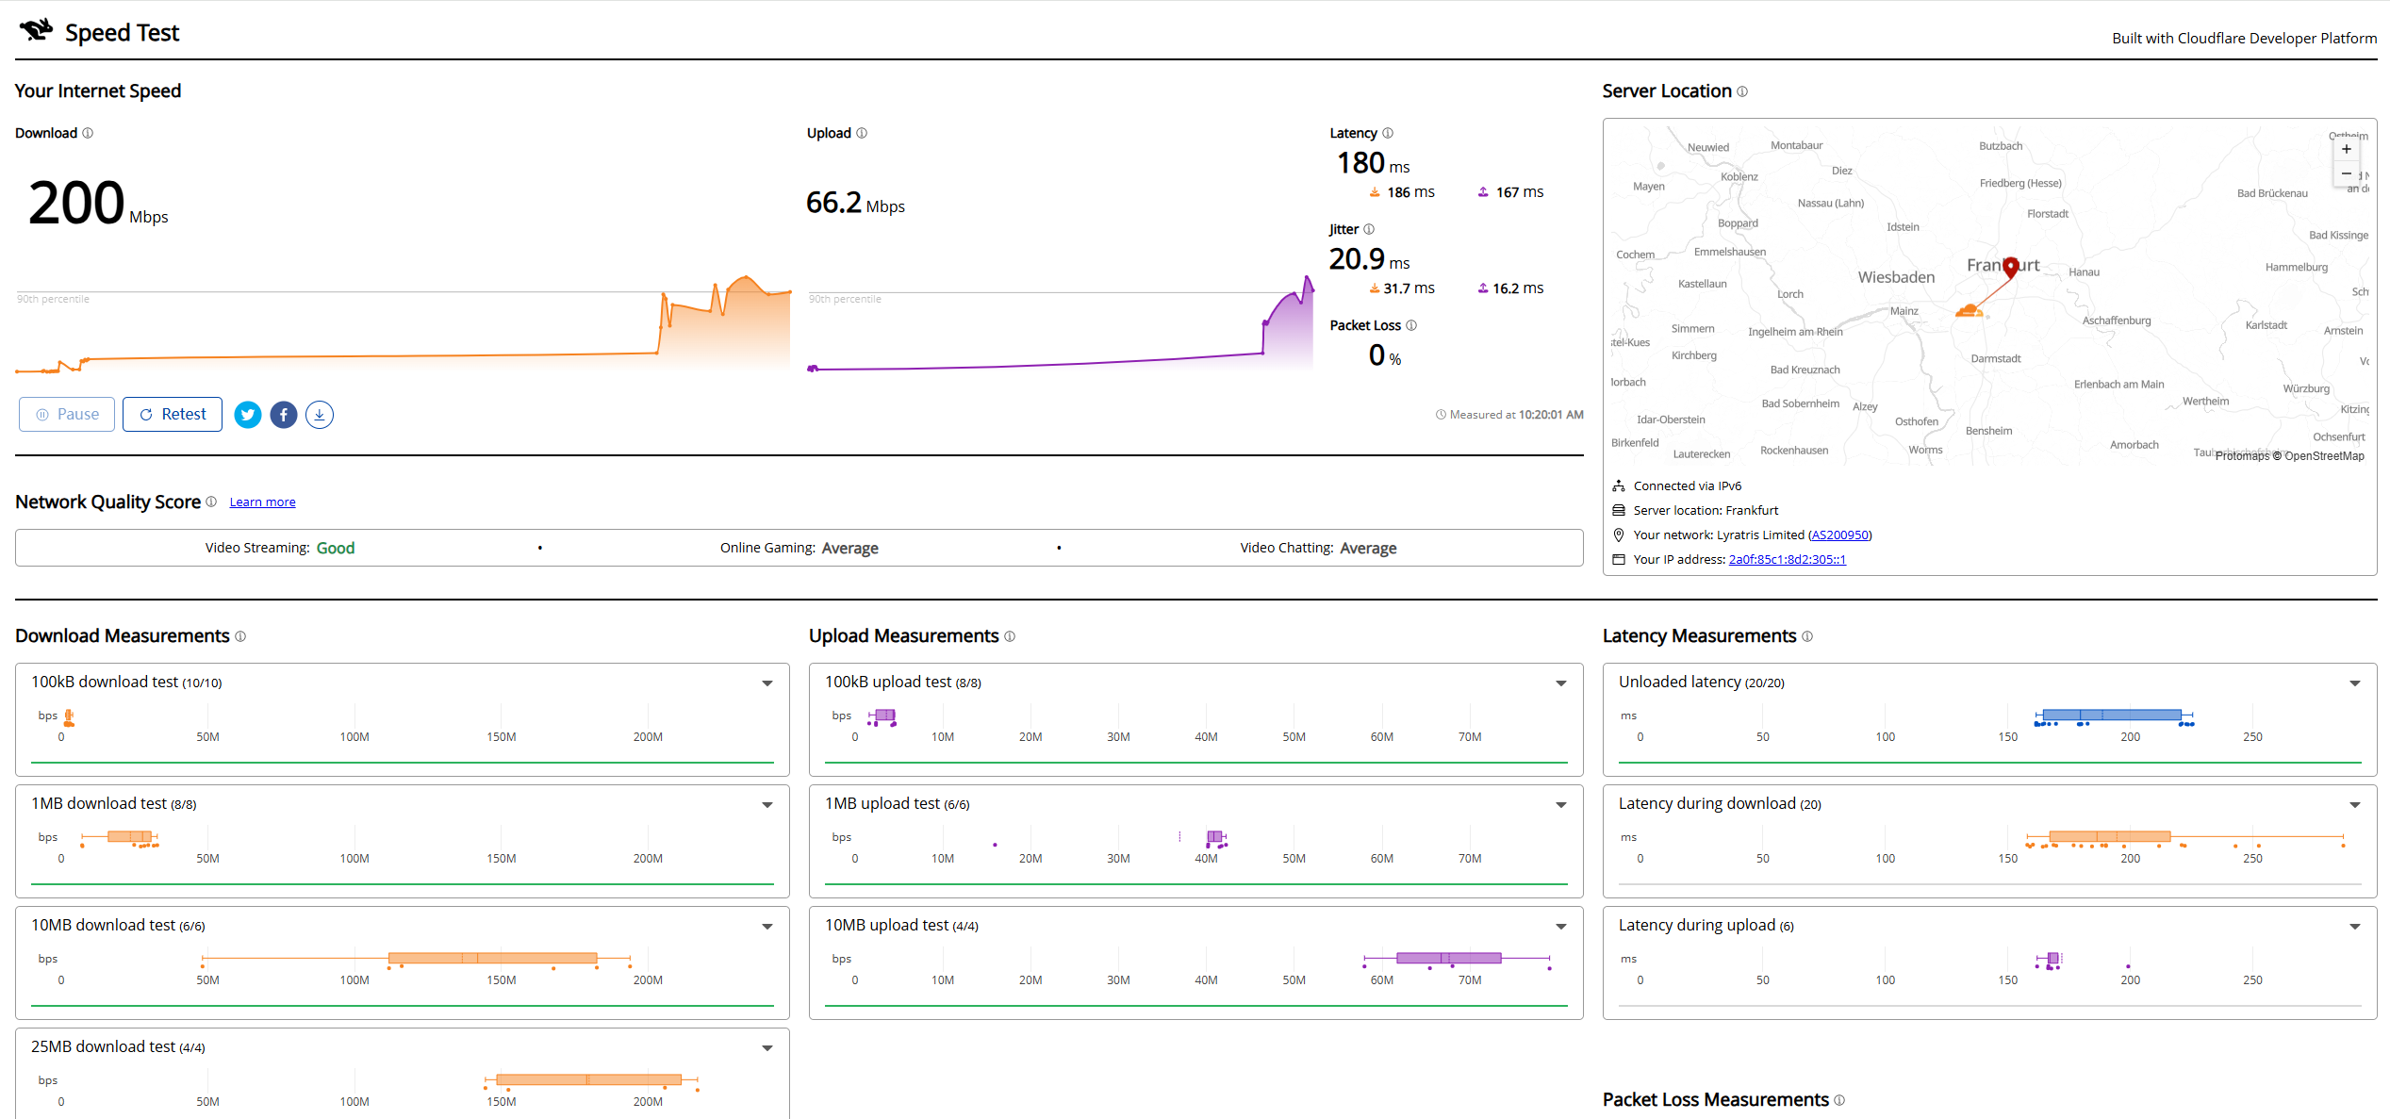Image resolution: width=2390 pixels, height=1119 pixels.
Task: Expand the 25MB download test panel
Action: [767, 1048]
